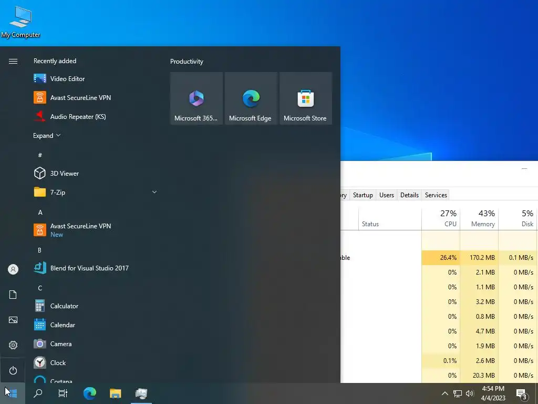
Task: Open File Explorer from the taskbar
Action: 115,393
